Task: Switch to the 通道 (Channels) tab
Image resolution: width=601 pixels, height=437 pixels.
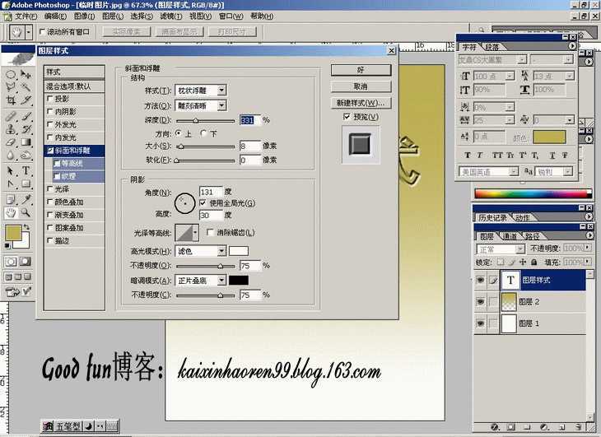Action: 510,236
